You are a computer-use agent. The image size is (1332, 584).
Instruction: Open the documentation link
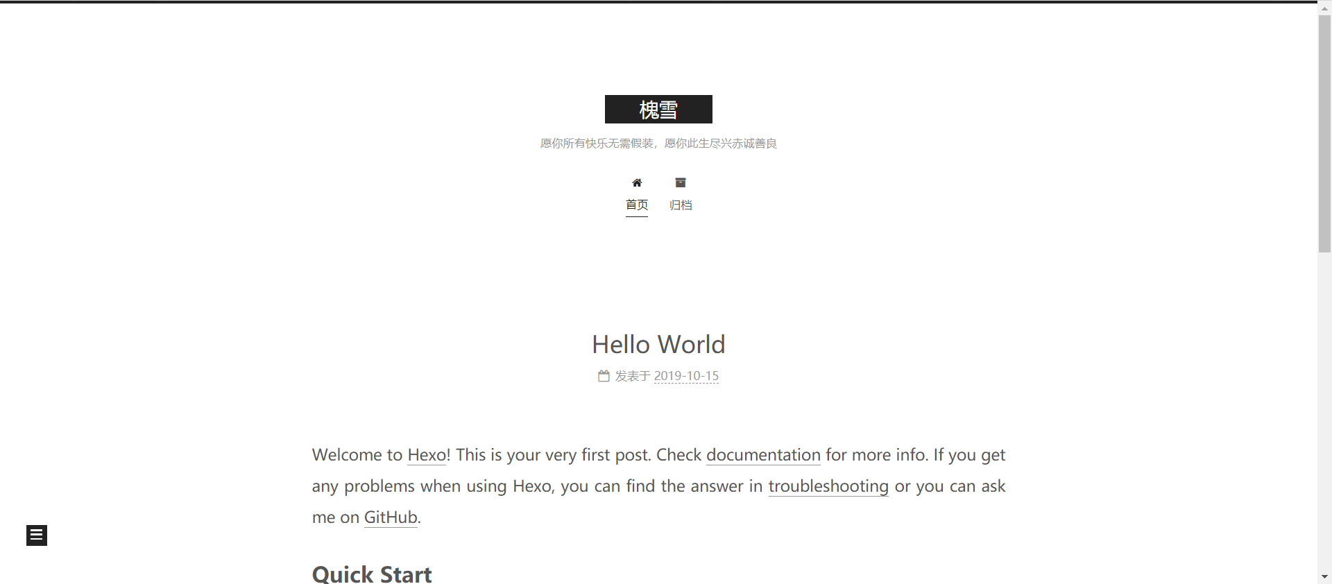[763, 455]
